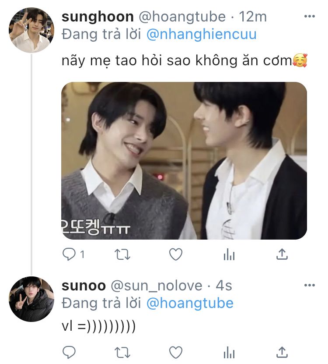Retweet sunoo's reply
The width and height of the screenshot is (328, 364).
coord(122,352)
